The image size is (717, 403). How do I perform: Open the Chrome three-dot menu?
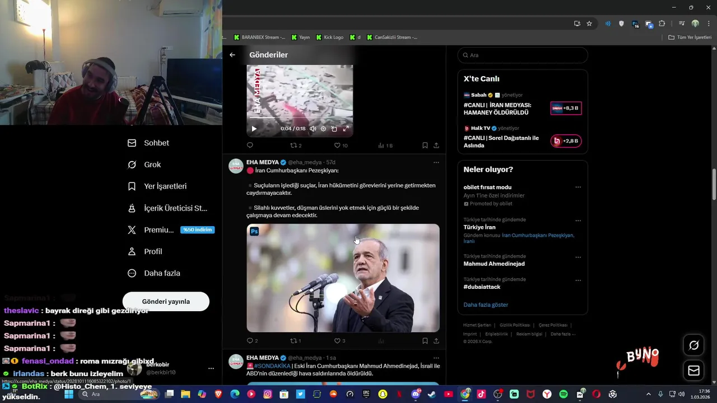point(707,24)
